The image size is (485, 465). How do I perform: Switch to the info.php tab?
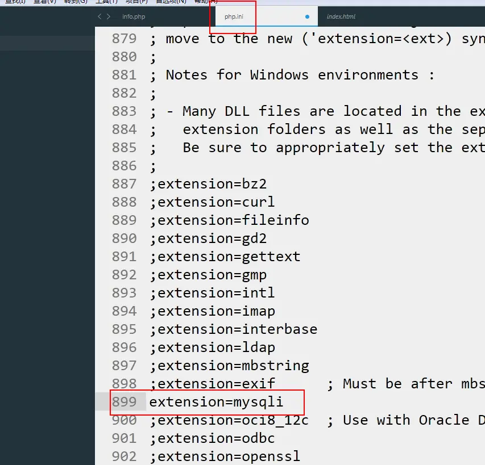tap(134, 16)
